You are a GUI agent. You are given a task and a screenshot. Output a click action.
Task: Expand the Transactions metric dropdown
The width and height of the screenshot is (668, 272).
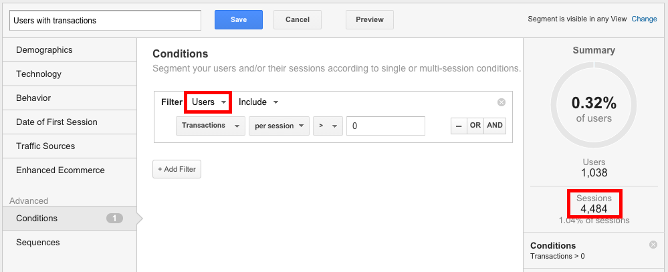210,126
